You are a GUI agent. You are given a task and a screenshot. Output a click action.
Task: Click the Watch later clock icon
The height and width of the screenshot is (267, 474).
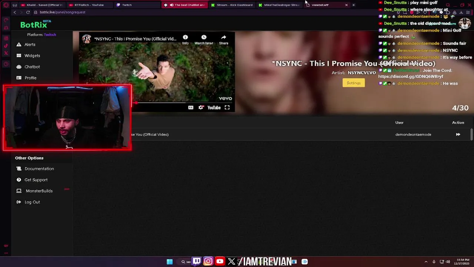204,37
